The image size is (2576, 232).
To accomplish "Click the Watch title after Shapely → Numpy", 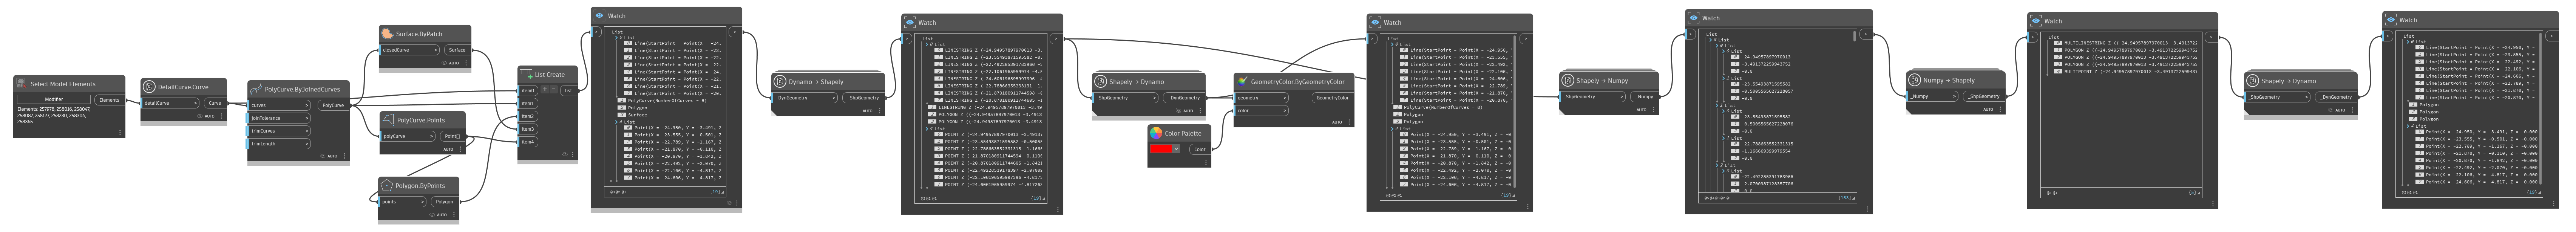I will [x=1711, y=18].
